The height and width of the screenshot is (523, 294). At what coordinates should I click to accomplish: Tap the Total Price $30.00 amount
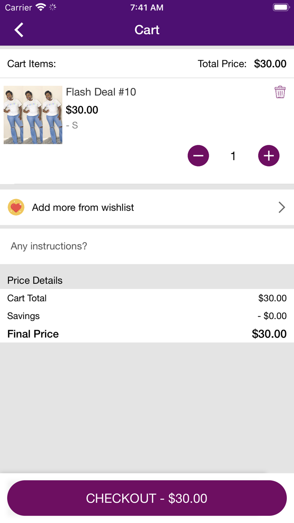click(270, 64)
